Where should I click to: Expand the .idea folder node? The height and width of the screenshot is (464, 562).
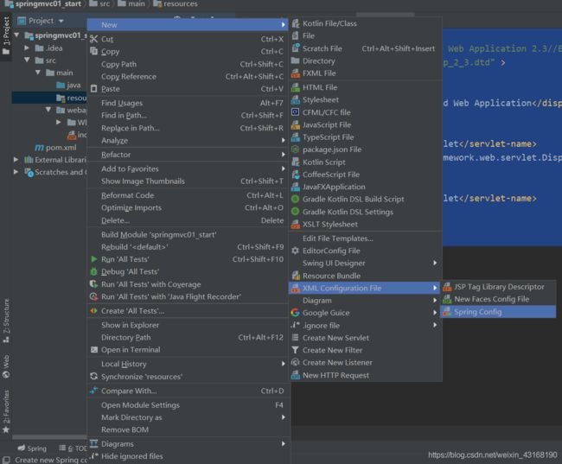click(27, 48)
